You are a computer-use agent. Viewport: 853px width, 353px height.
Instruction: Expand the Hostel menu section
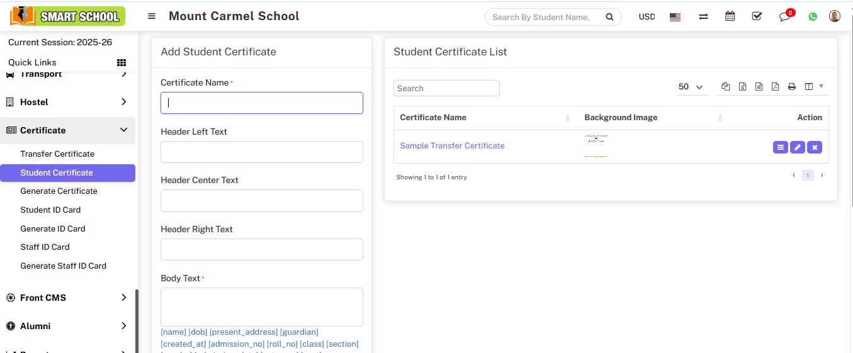pyautogui.click(x=123, y=102)
